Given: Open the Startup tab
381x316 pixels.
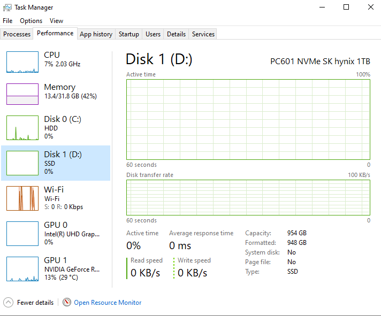Looking at the screenshot, I should (129, 34).
